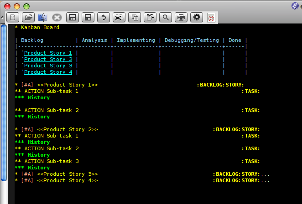Click the Implementing column header
Image resolution: width=302 pixels, height=204 pixels.
click(x=136, y=40)
